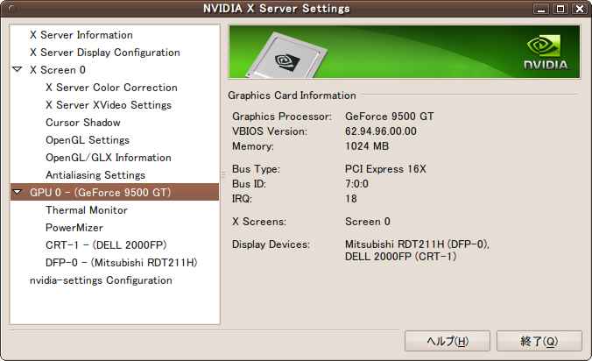Open nvidia-settings Configuration page
The height and width of the screenshot is (361, 592).
[x=100, y=280]
